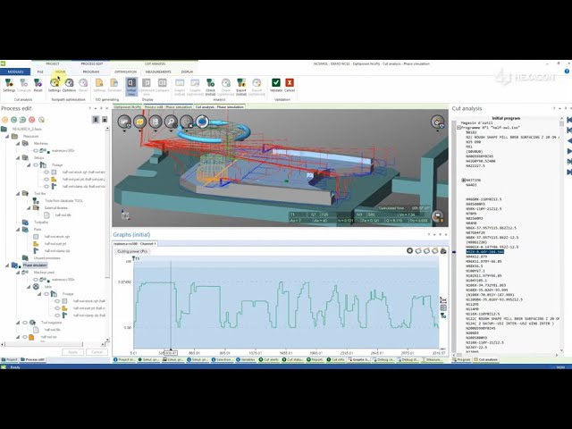Toggle eye for half-owl-part under Setups
This screenshot has width=572, height=429.
coord(46,179)
